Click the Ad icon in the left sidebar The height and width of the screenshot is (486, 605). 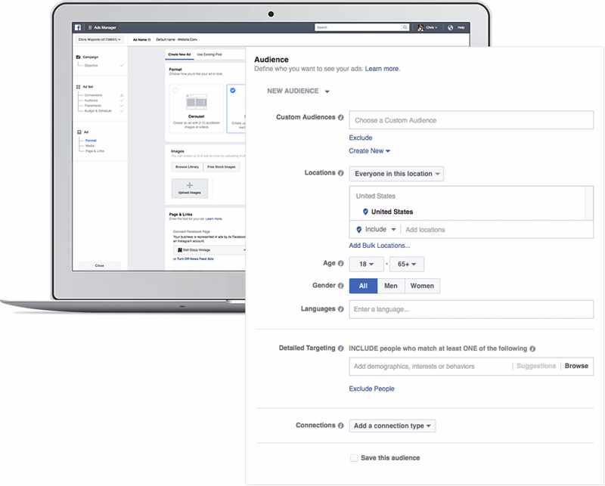click(79, 132)
